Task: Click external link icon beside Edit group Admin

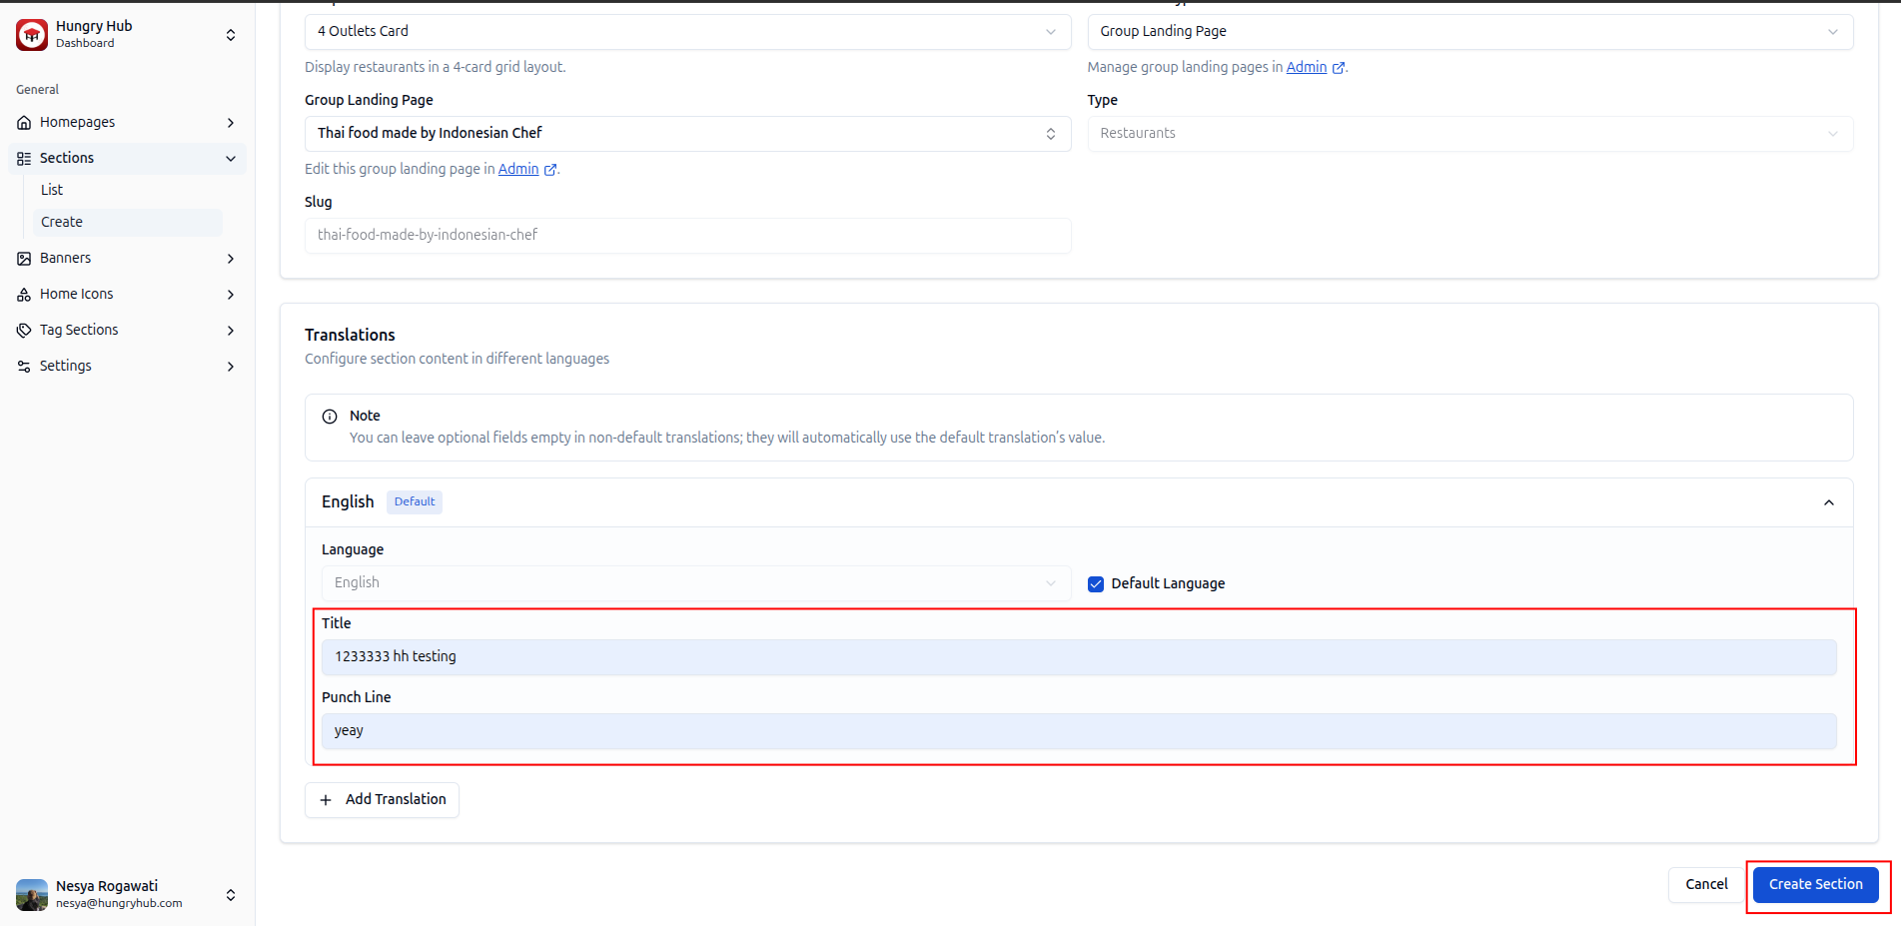Action: 550,170
